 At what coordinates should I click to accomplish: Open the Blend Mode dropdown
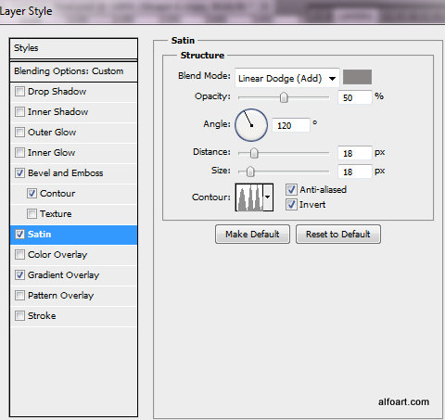[x=287, y=78]
